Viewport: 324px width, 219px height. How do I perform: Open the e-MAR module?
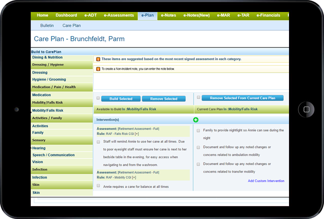tap(223, 15)
